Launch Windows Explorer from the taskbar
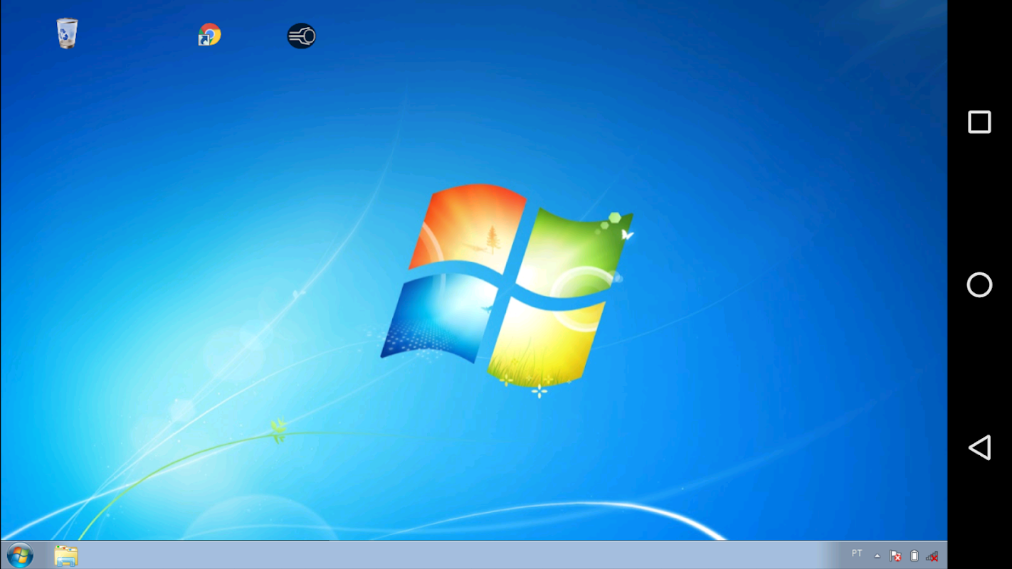The width and height of the screenshot is (1012, 569). tap(66, 555)
